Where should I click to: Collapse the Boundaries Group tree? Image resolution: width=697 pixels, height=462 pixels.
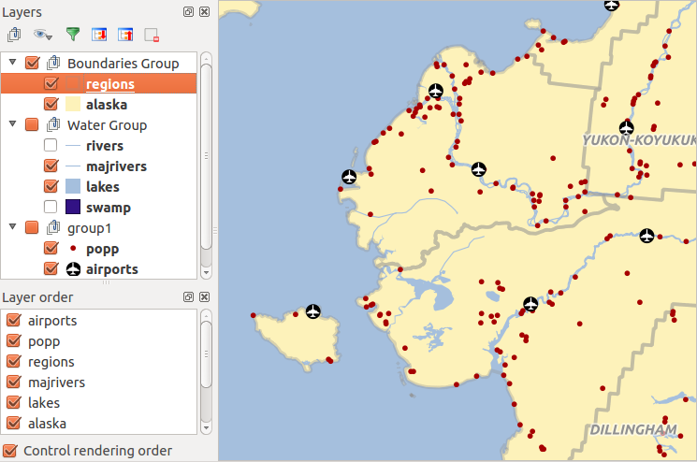(x=12, y=64)
